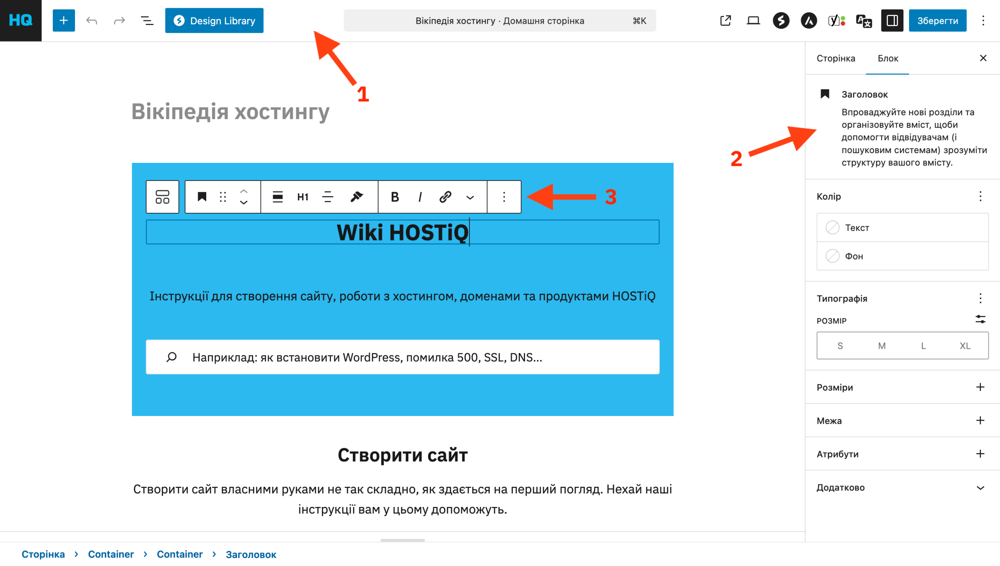Insert a link

pyautogui.click(x=445, y=197)
